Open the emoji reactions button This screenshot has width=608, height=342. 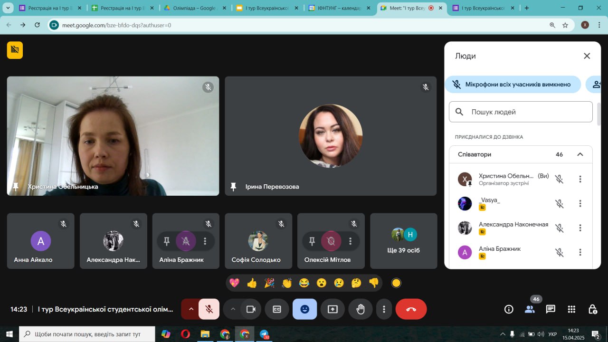click(304, 309)
